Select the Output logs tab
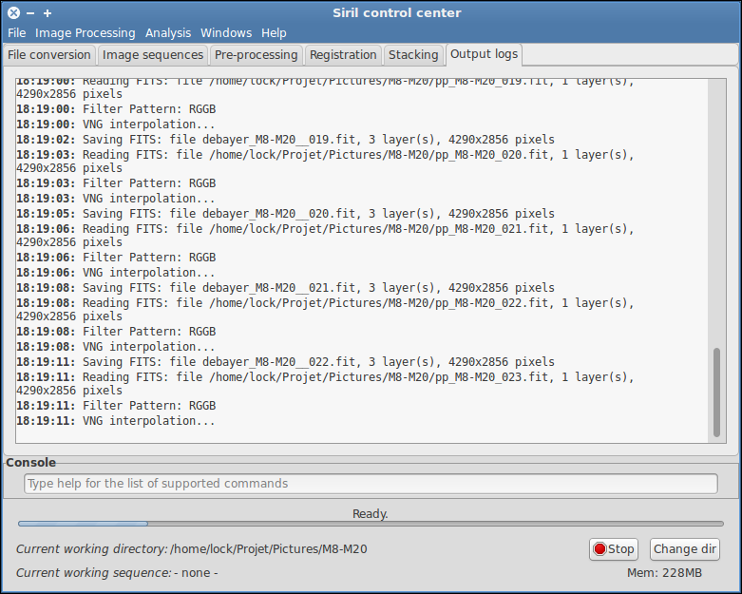 pyautogui.click(x=484, y=54)
